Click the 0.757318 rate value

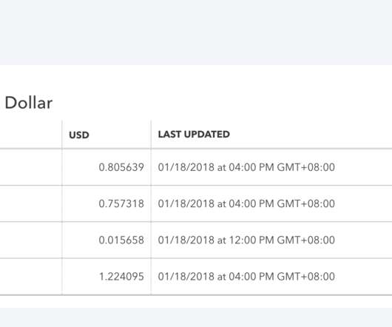pyautogui.click(x=121, y=203)
